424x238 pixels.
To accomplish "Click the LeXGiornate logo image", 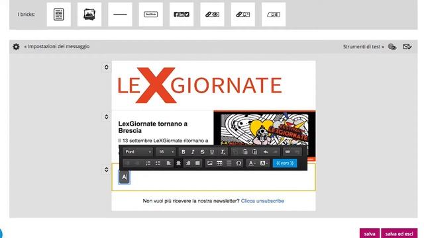I will pyautogui.click(x=199, y=85).
